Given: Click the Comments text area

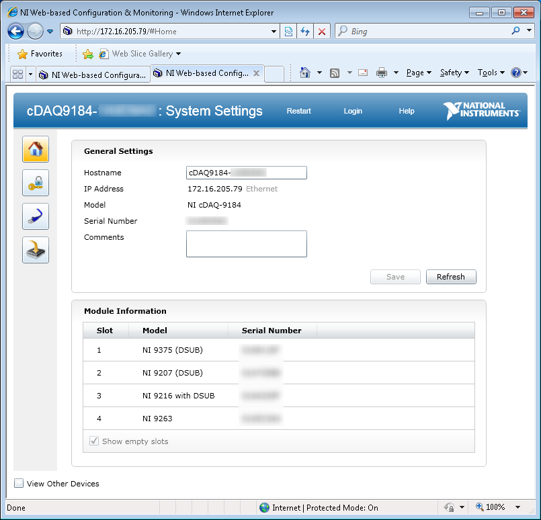Looking at the screenshot, I should [247, 244].
